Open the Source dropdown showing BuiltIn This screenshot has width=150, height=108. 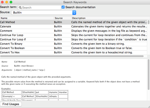point(44,13)
